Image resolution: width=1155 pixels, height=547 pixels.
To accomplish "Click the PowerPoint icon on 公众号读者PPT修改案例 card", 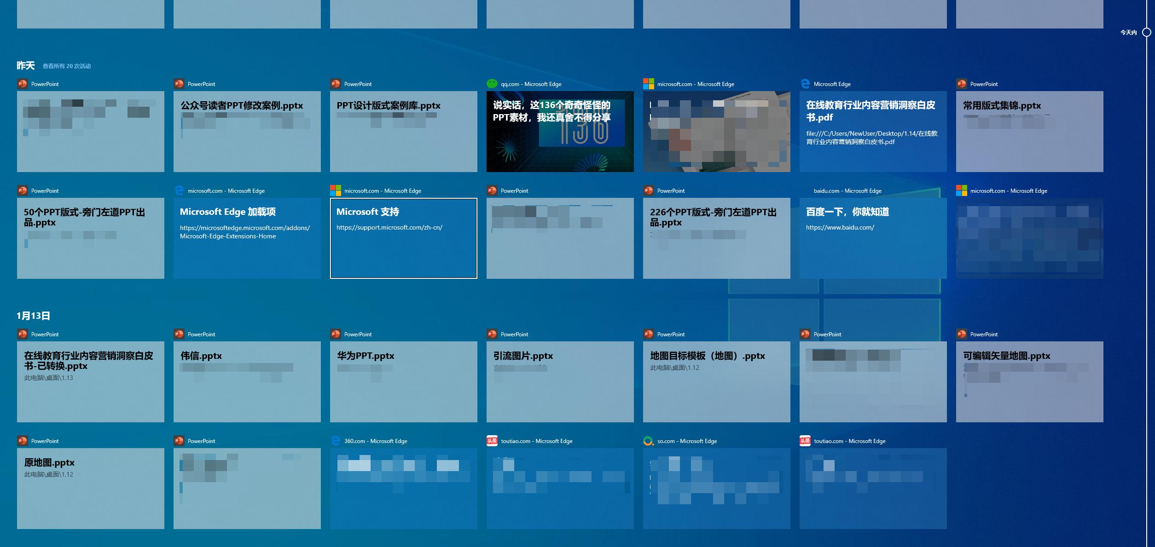I will click(179, 84).
